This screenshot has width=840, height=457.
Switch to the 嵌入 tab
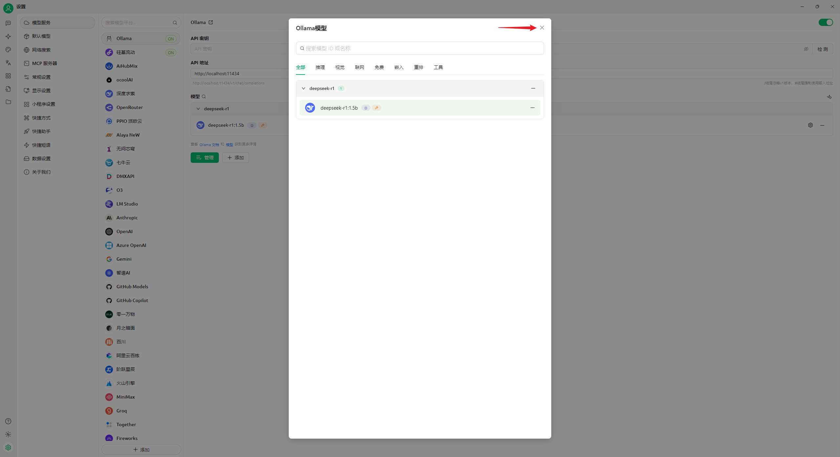pos(399,67)
